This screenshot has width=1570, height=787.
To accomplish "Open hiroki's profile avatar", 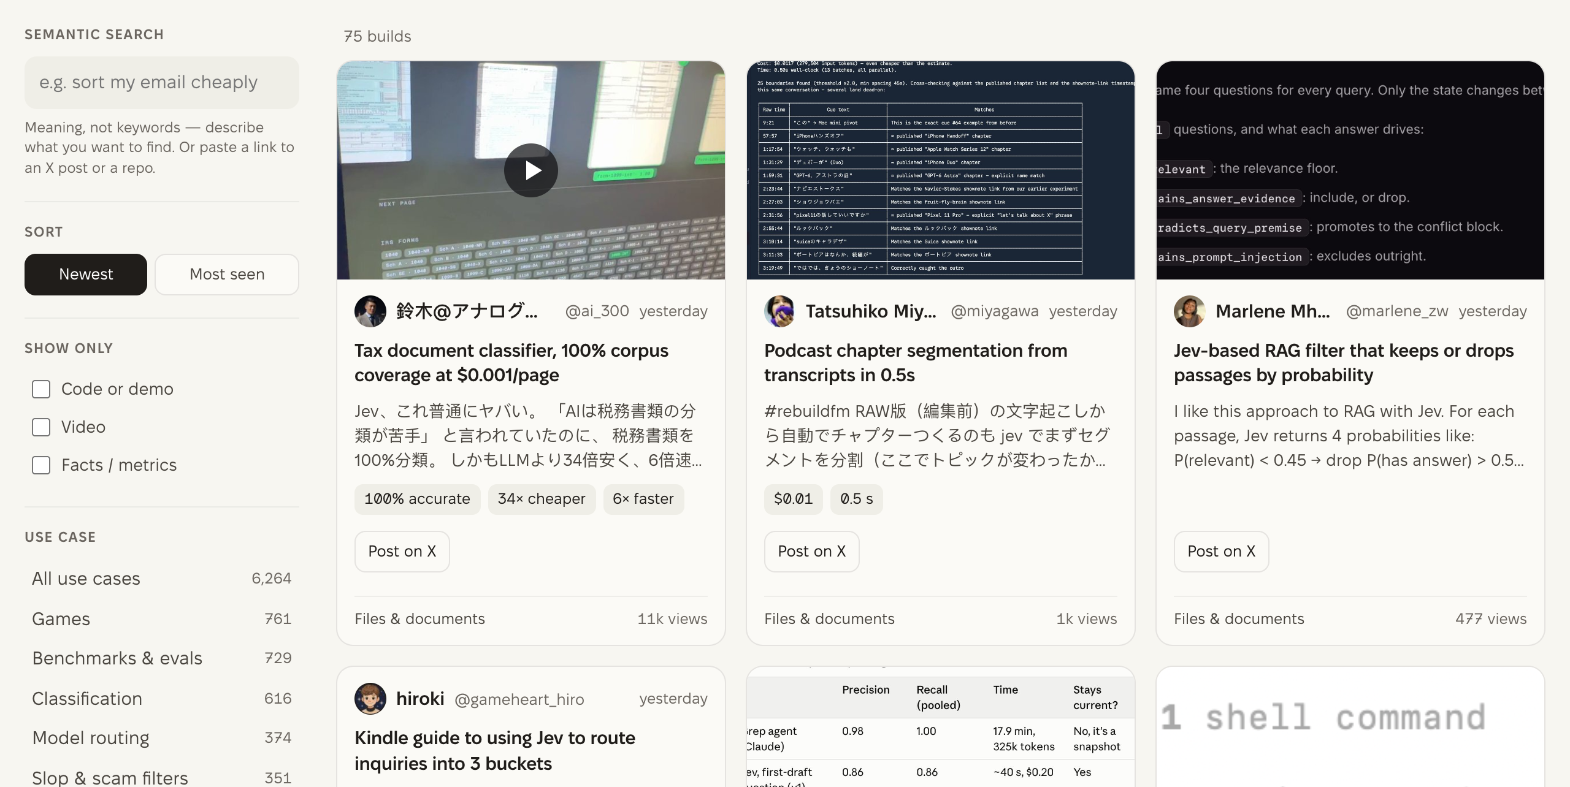I will (370, 699).
